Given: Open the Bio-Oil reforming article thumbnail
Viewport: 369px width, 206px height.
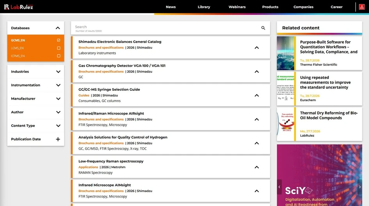Looking at the screenshot, I should (x=286, y=124).
